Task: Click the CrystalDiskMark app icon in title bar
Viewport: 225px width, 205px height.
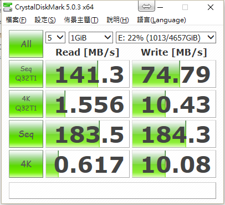Action: (8, 7)
